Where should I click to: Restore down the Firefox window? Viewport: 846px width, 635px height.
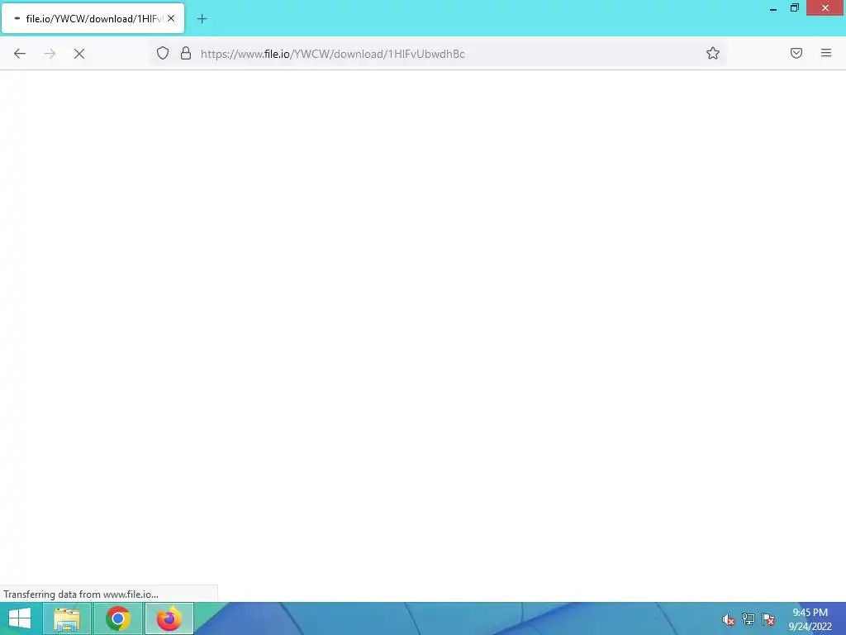tap(795, 8)
